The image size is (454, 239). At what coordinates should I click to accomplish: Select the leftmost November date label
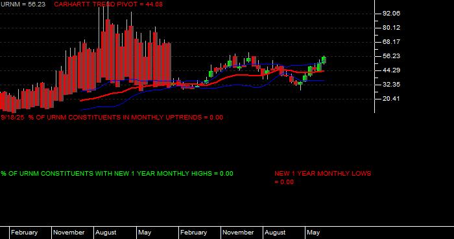[69, 233]
